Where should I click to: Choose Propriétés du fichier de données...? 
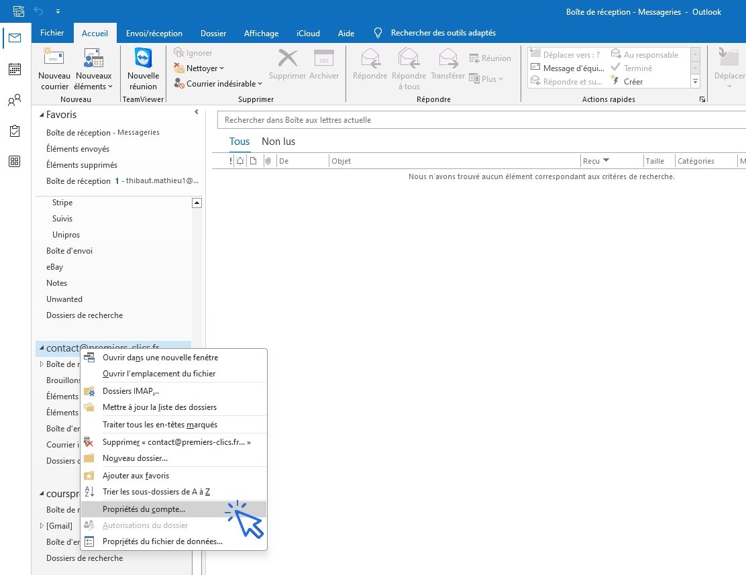click(174, 541)
